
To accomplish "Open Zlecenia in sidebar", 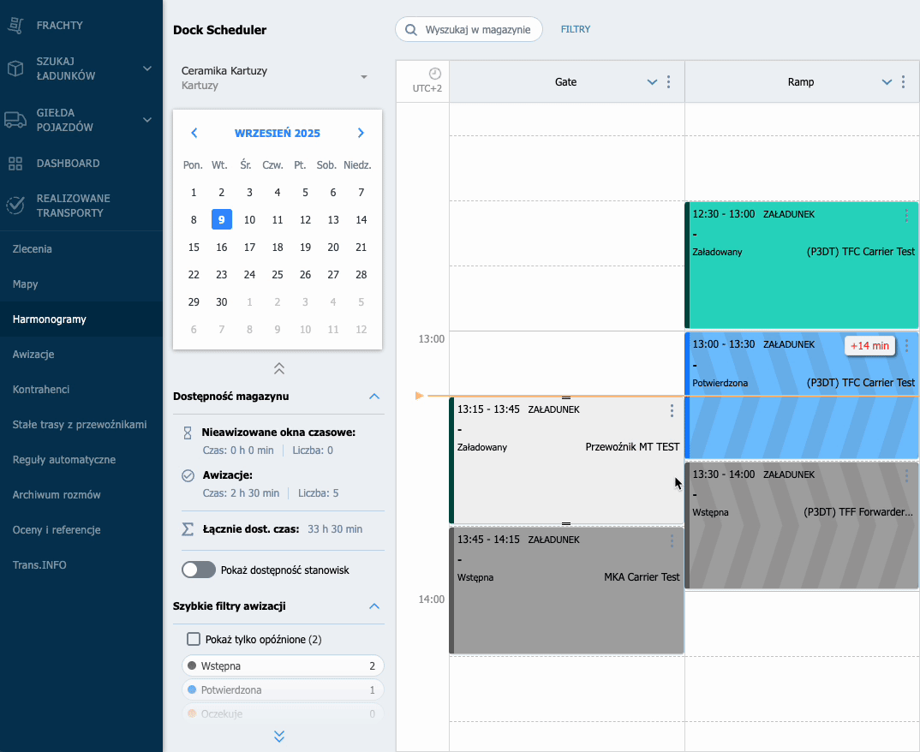I will (33, 248).
